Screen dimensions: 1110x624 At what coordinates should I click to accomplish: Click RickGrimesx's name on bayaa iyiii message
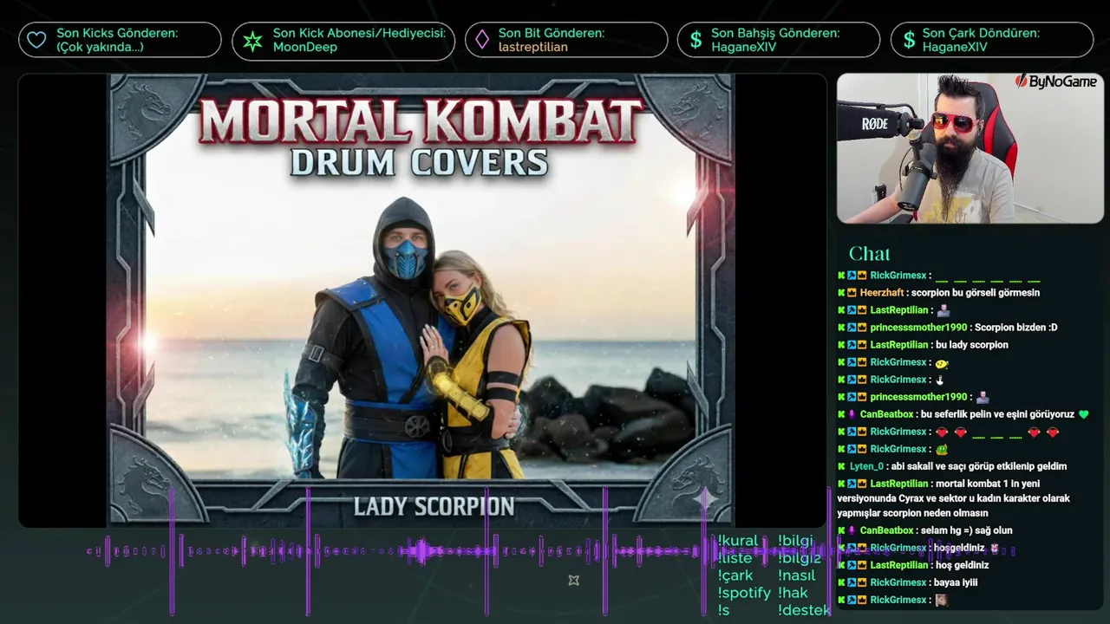point(898,582)
